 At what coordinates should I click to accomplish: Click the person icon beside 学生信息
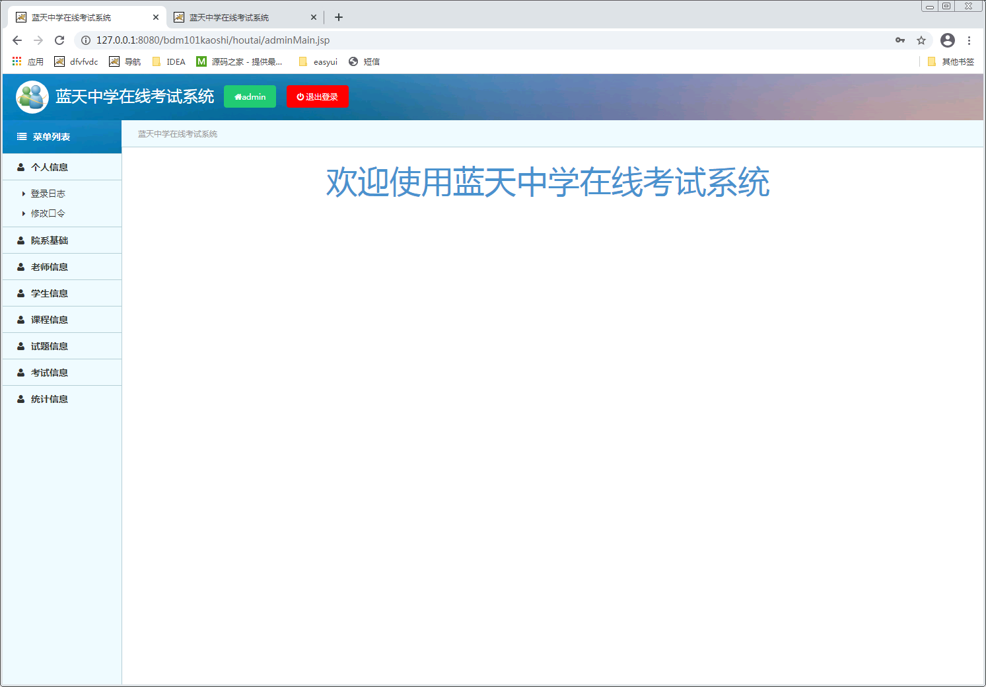coord(21,293)
